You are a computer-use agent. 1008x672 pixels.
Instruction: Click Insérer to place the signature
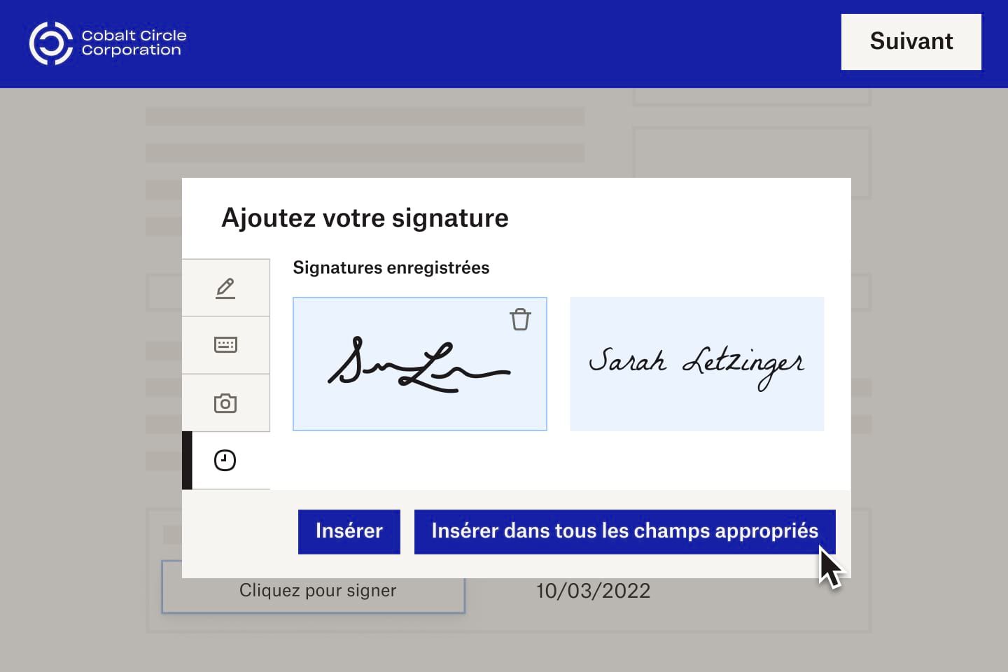[x=349, y=531]
